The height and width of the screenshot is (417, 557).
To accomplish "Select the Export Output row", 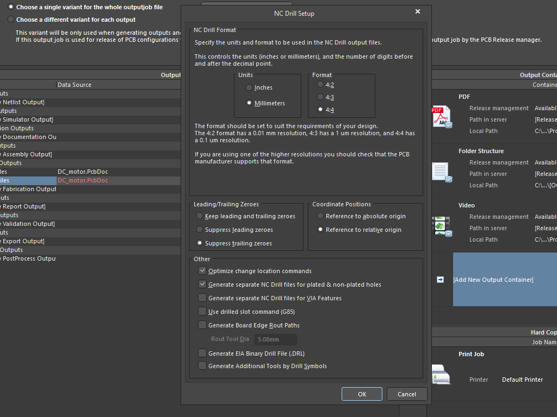I will [x=90, y=241].
